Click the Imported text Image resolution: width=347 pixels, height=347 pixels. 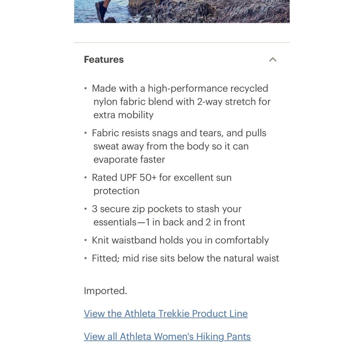click(x=105, y=290)
